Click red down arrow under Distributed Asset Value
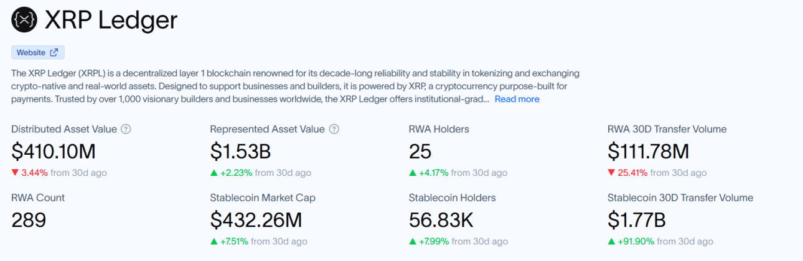The width and height of the screenshot is (803, 261). (x=15, y=173)
